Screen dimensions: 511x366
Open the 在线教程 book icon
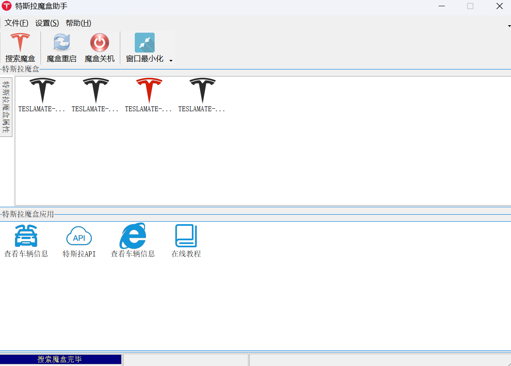[x=186, y=236]
